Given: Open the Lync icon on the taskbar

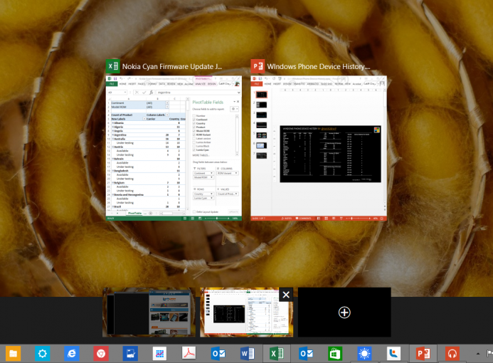Looking at the screenshot, I should pos(393,354).
